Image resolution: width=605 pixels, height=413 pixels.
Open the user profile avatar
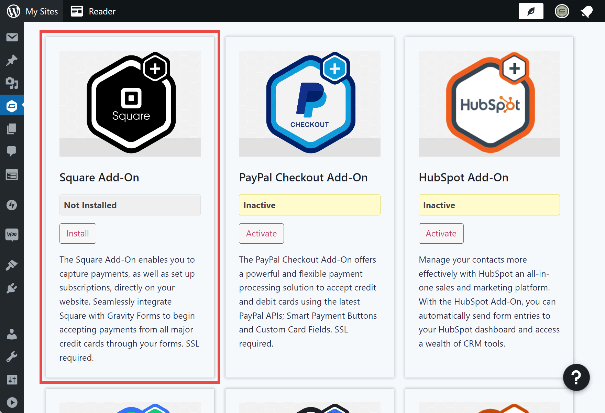(562, 11)
